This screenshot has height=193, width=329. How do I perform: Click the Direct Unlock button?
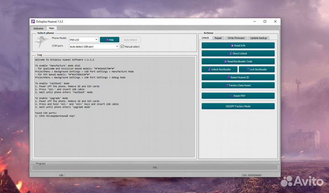[x=238, y=53]
